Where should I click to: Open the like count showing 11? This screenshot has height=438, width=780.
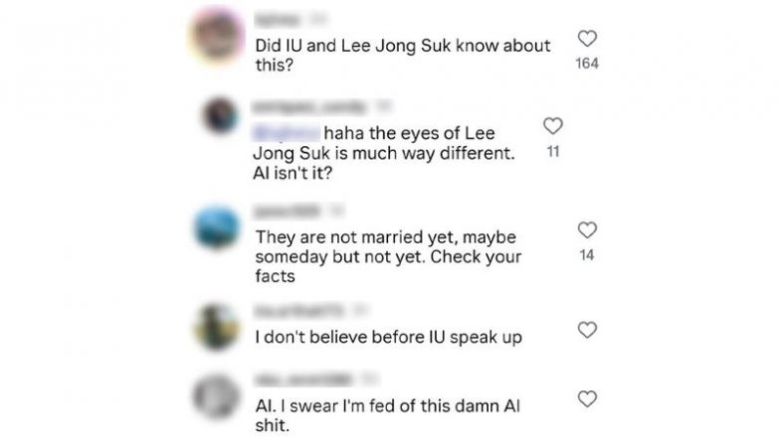(x=553, y=151)
